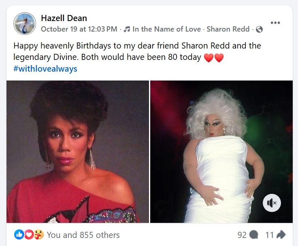Click the post timestamp October 19
The width and height of the screenshot is (298, 246).
click(79, 29)
